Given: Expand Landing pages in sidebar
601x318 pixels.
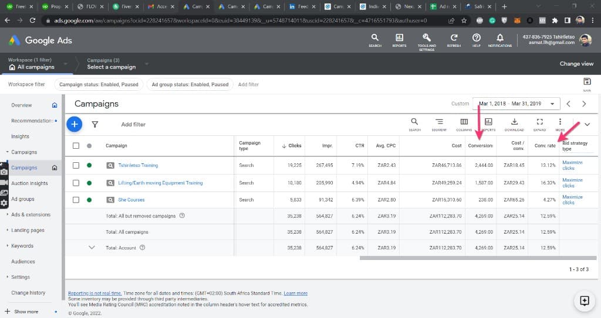Looking at the screenshot, I should [x=7, y=230].
